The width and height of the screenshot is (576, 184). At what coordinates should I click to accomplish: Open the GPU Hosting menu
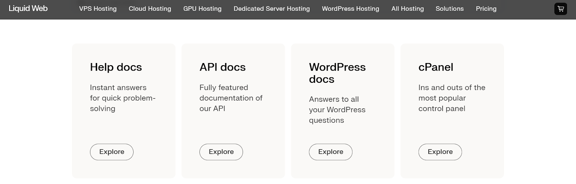202,9
